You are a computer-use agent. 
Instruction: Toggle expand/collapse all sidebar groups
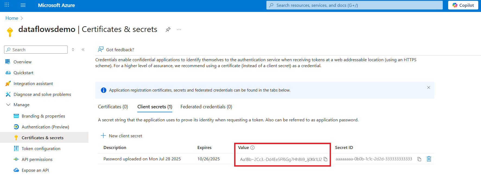pos(73,50)
